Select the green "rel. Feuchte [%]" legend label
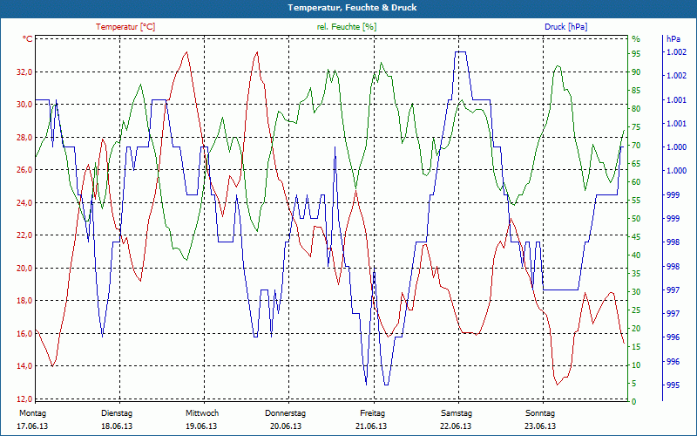The width and height of the screenshot is (697, 436). (346, 27)
